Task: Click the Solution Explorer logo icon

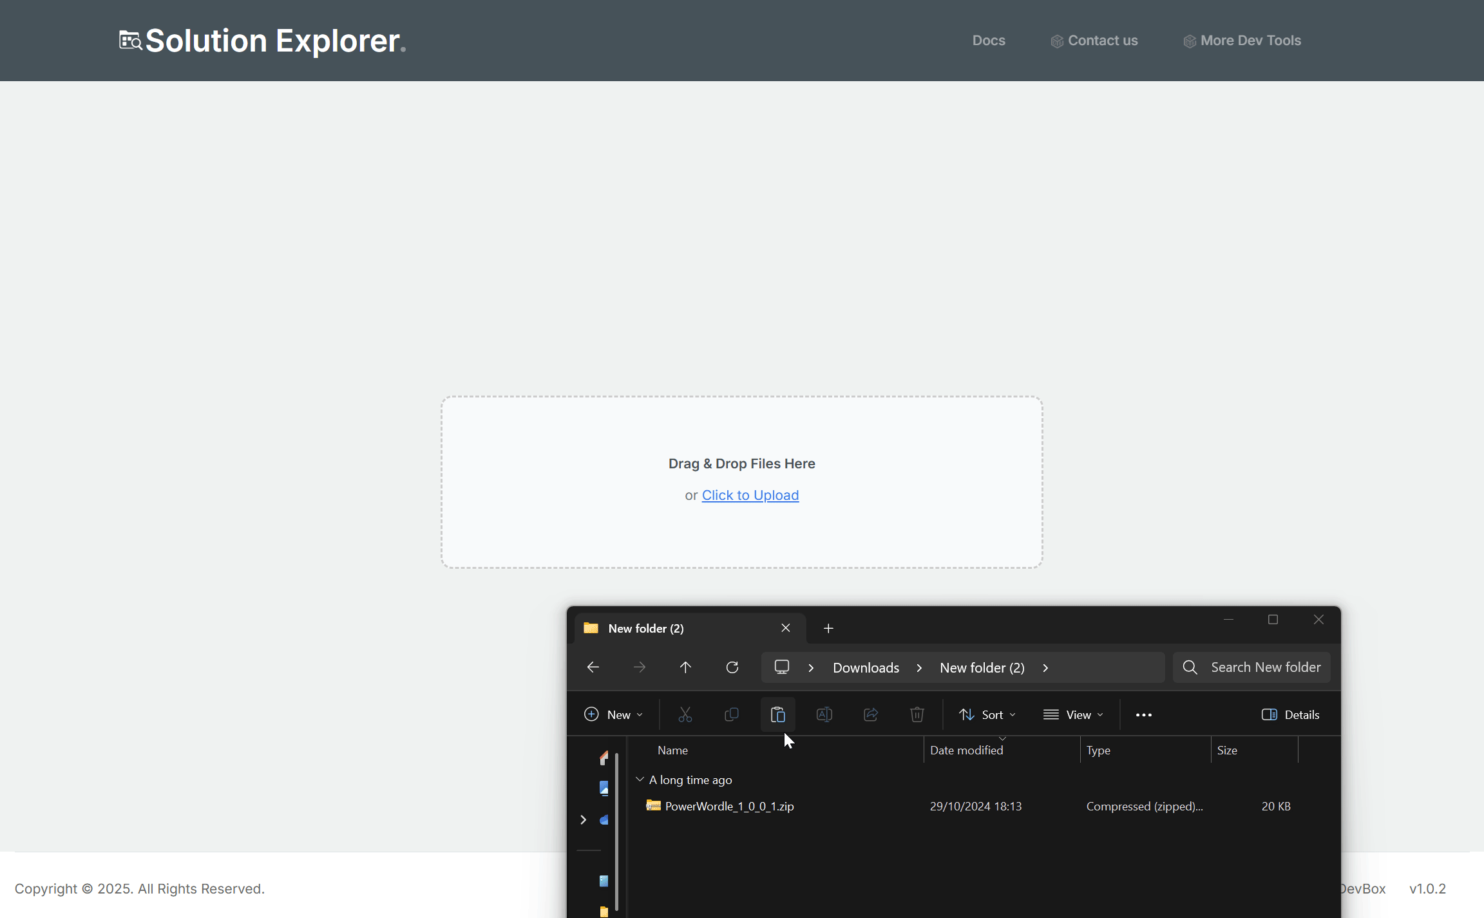Action: 129,40
